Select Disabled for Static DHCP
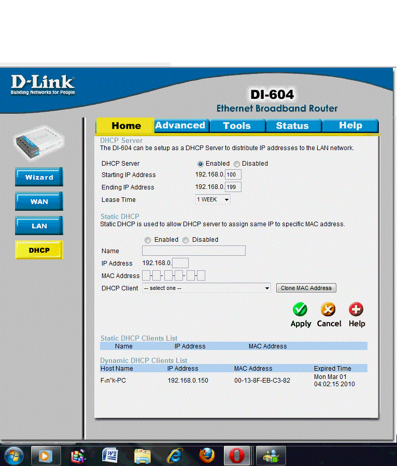 186,240
